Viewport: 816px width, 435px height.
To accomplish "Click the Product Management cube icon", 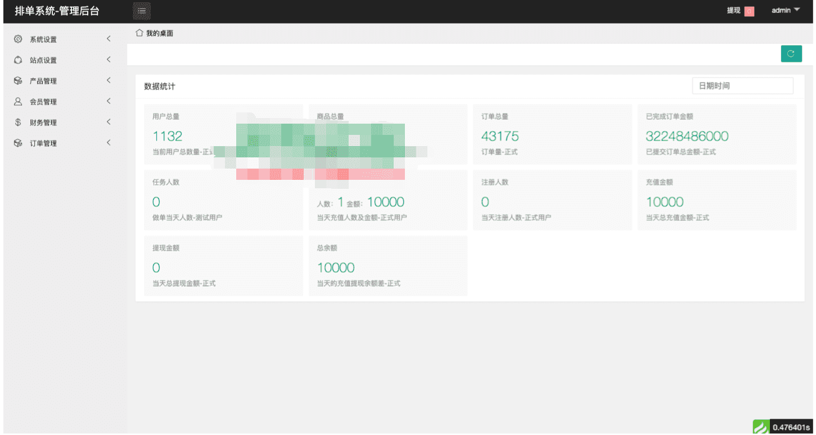I will pos(18,81).
